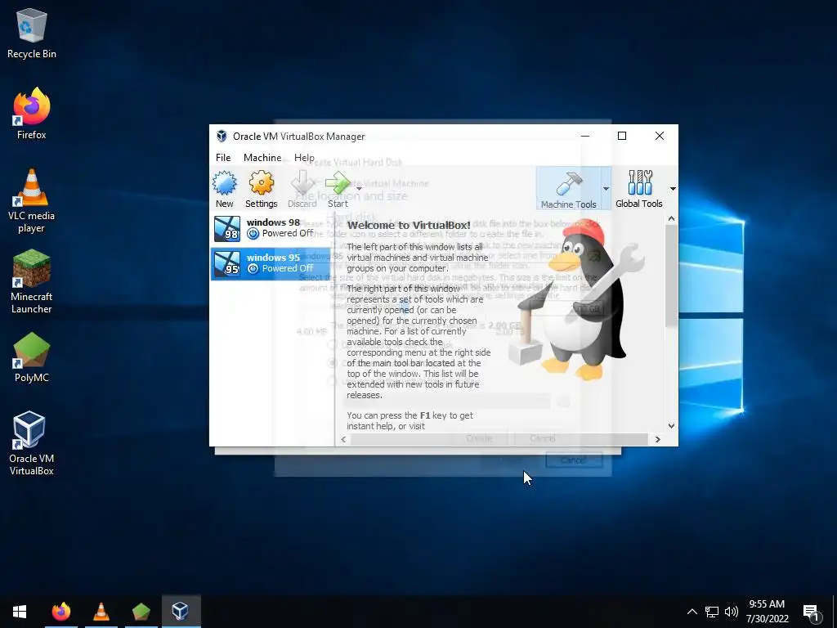Click the Welcome to VirtualBox! heading

(409, 226)
